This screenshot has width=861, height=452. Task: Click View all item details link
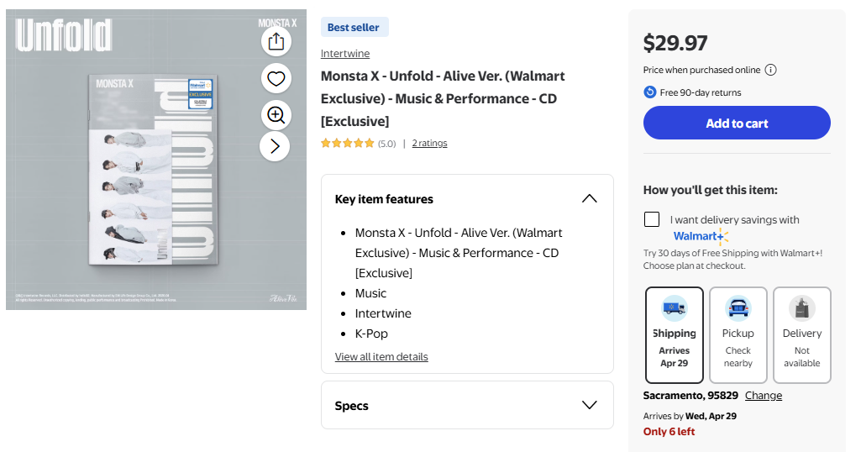(x=381, y=357)
